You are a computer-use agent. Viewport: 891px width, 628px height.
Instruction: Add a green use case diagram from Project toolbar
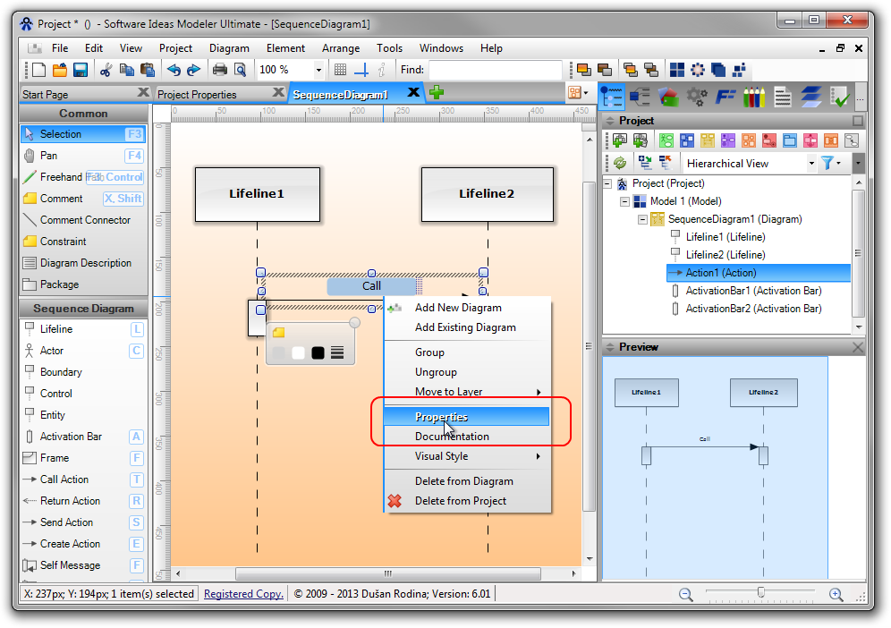(666, 140)
